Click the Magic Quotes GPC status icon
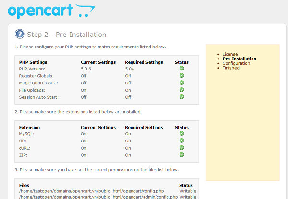The height and width of the screenshot is (199, 288). coord(181,83)
